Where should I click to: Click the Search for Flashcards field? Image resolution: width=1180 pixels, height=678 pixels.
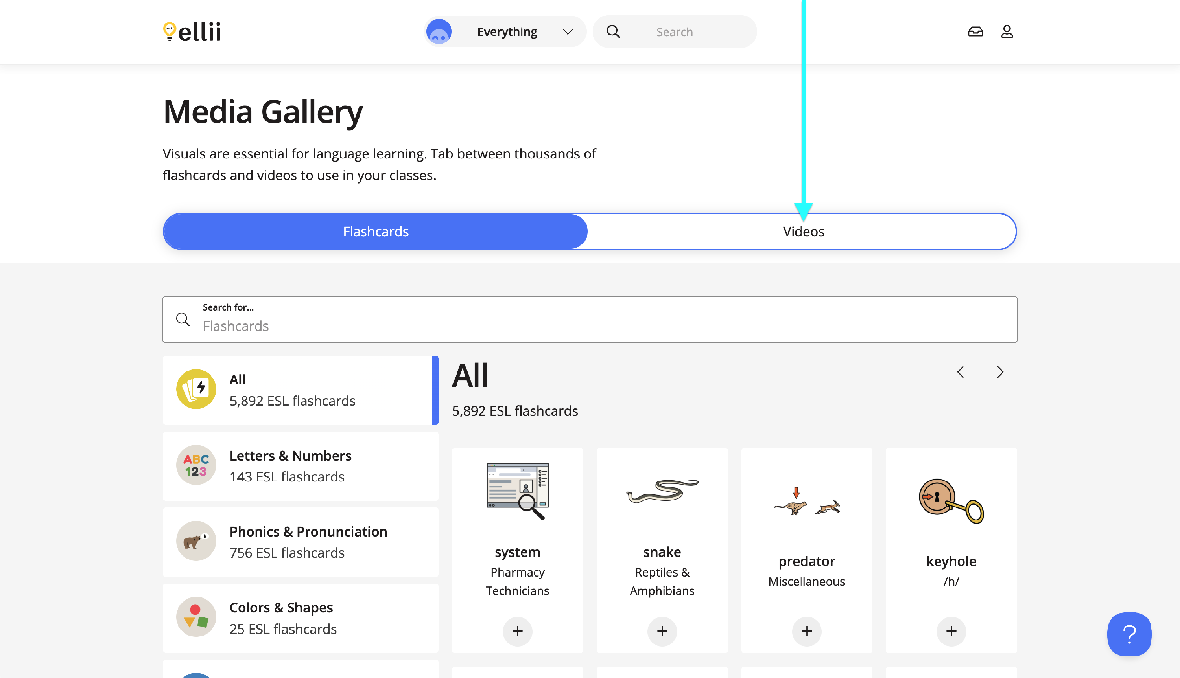(x=589, y=320)
